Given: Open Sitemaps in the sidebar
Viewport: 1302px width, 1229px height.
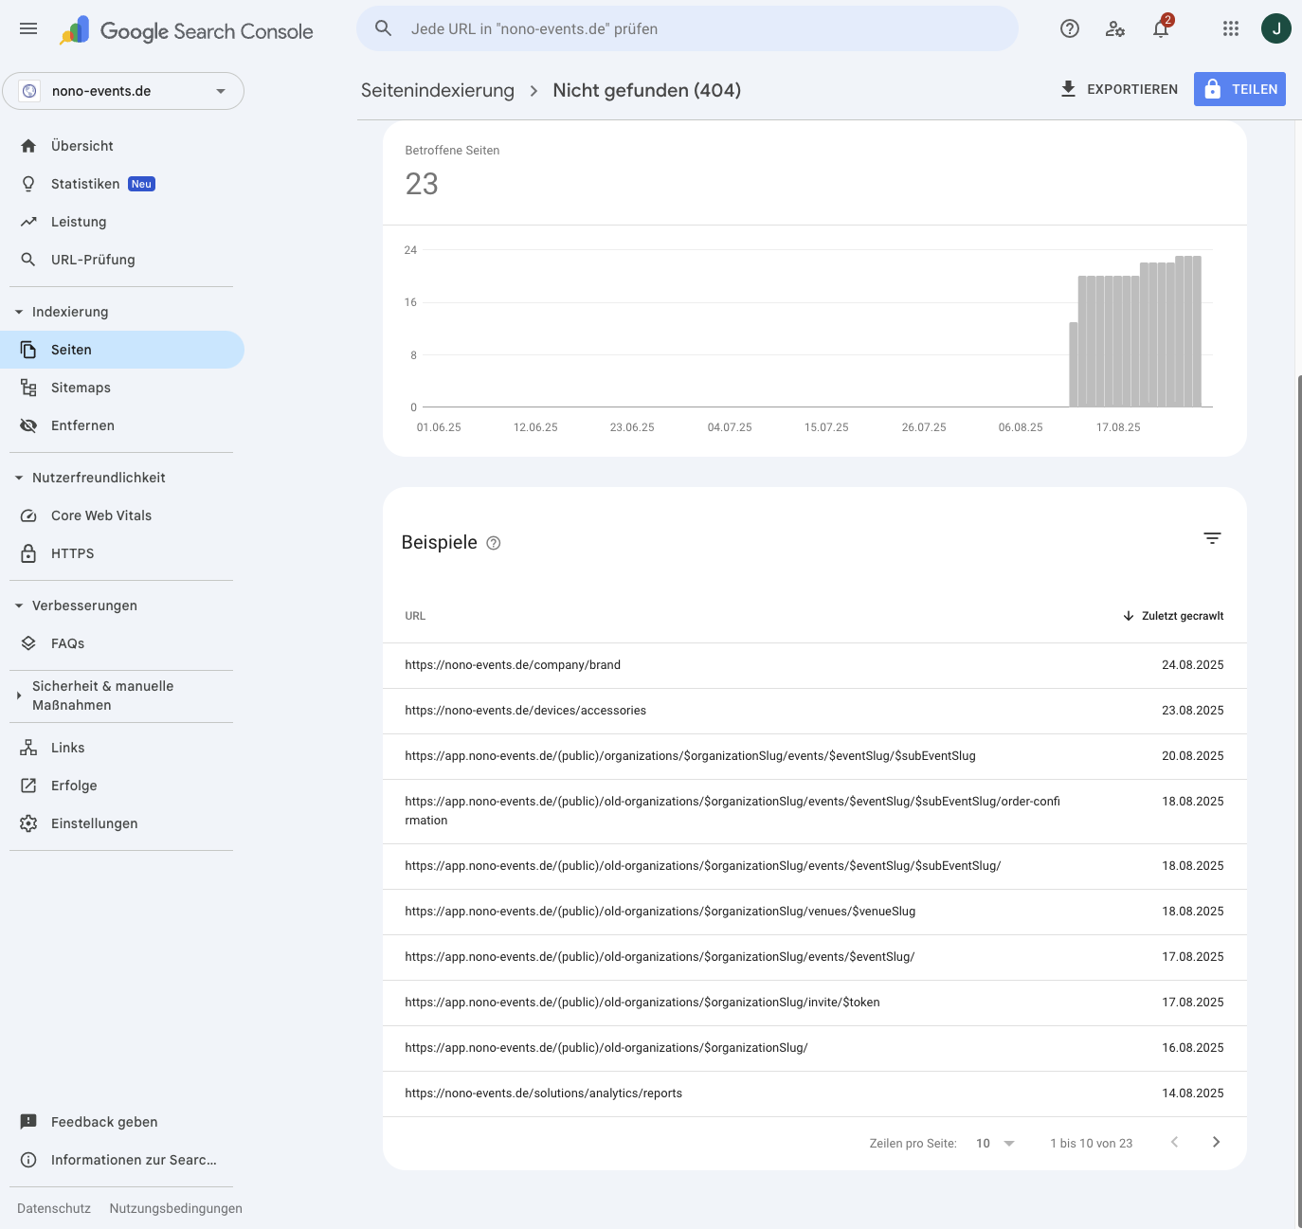Looking at the screenshot, I should 81,388.
